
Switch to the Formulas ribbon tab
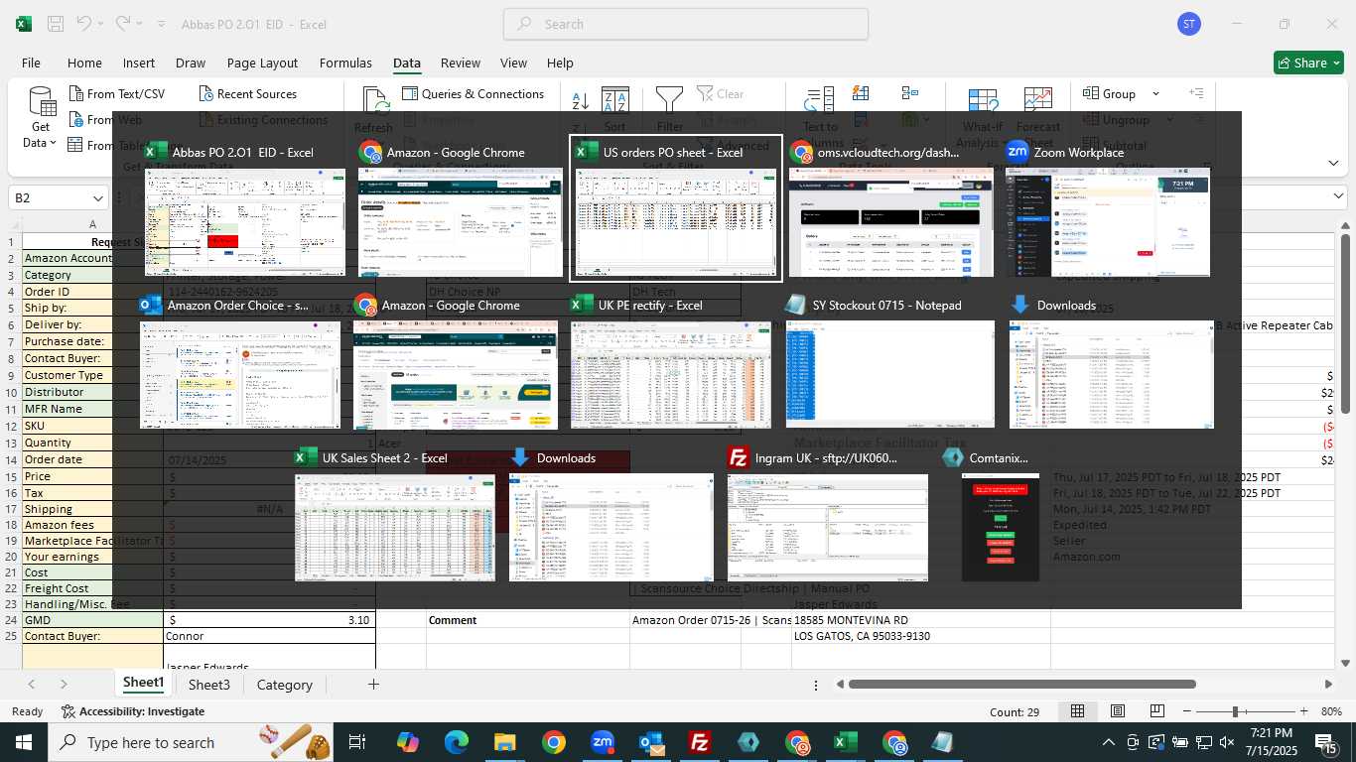[x=345, y=63]
